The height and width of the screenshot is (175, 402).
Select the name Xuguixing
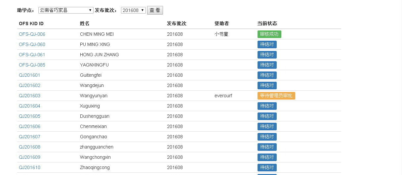pos(90,106)
